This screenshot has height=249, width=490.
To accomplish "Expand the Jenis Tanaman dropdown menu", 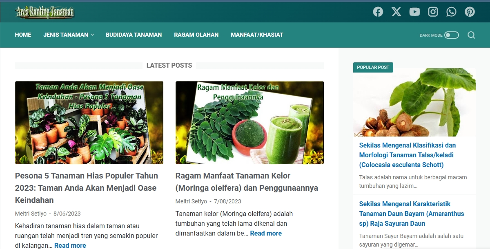I will click(69, 35).
